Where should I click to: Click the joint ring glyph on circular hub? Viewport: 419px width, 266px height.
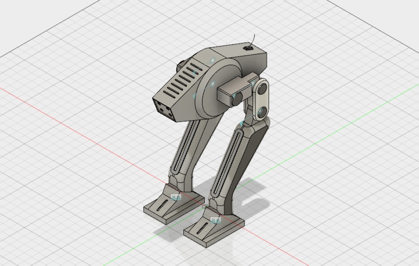coord(213,84)
